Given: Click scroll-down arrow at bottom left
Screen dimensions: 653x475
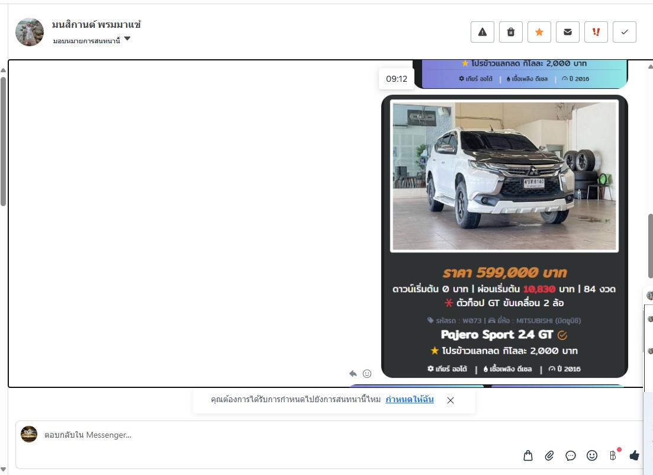Looking at the screenshot, I should 4,470.
